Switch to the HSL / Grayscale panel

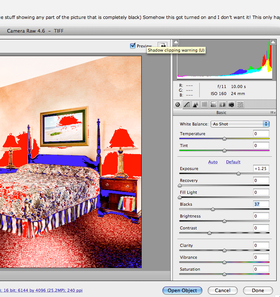click(205, 105)
